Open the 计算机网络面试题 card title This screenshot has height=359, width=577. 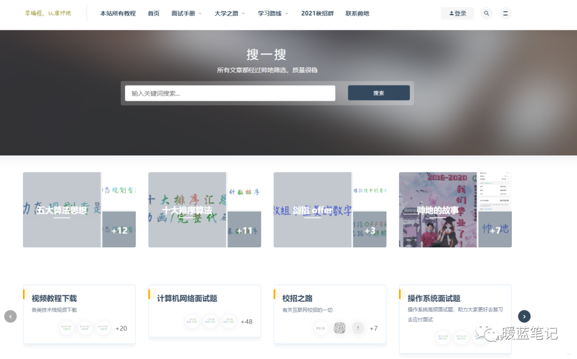[x=187, y=298]
